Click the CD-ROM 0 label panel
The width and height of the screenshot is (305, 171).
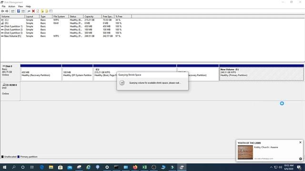[x=10, y=91]
